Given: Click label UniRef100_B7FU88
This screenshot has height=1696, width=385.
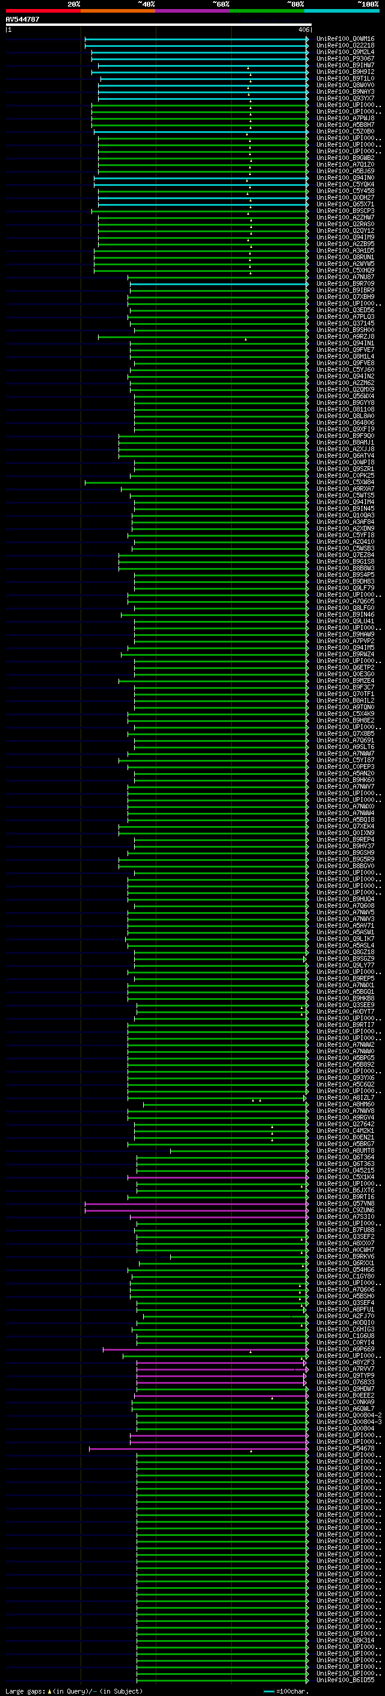Looking at the screenshot, I should click(345, 1230).
